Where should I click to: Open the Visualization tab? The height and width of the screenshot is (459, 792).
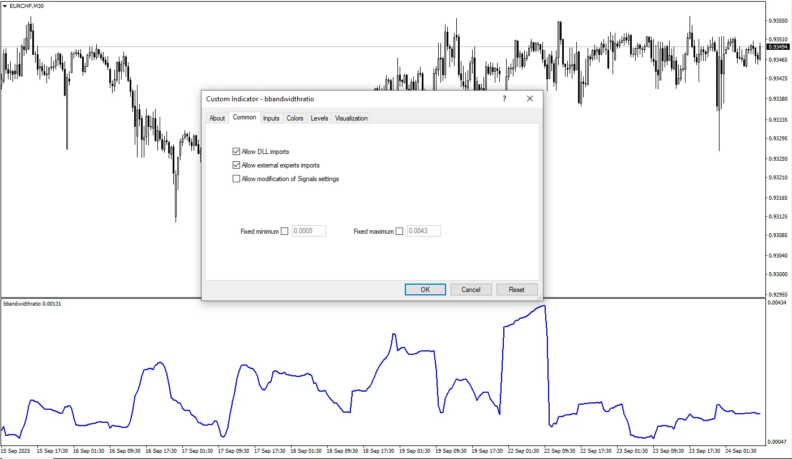pyautogui.click(x=351, y=118)
